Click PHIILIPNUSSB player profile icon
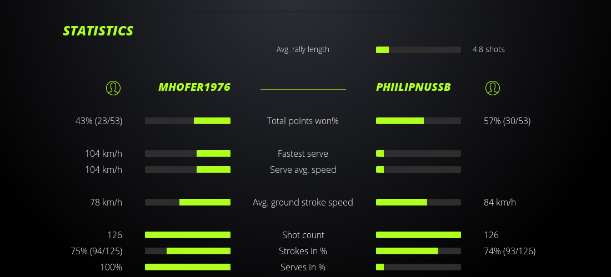611x277 pixels. (493, 88)
